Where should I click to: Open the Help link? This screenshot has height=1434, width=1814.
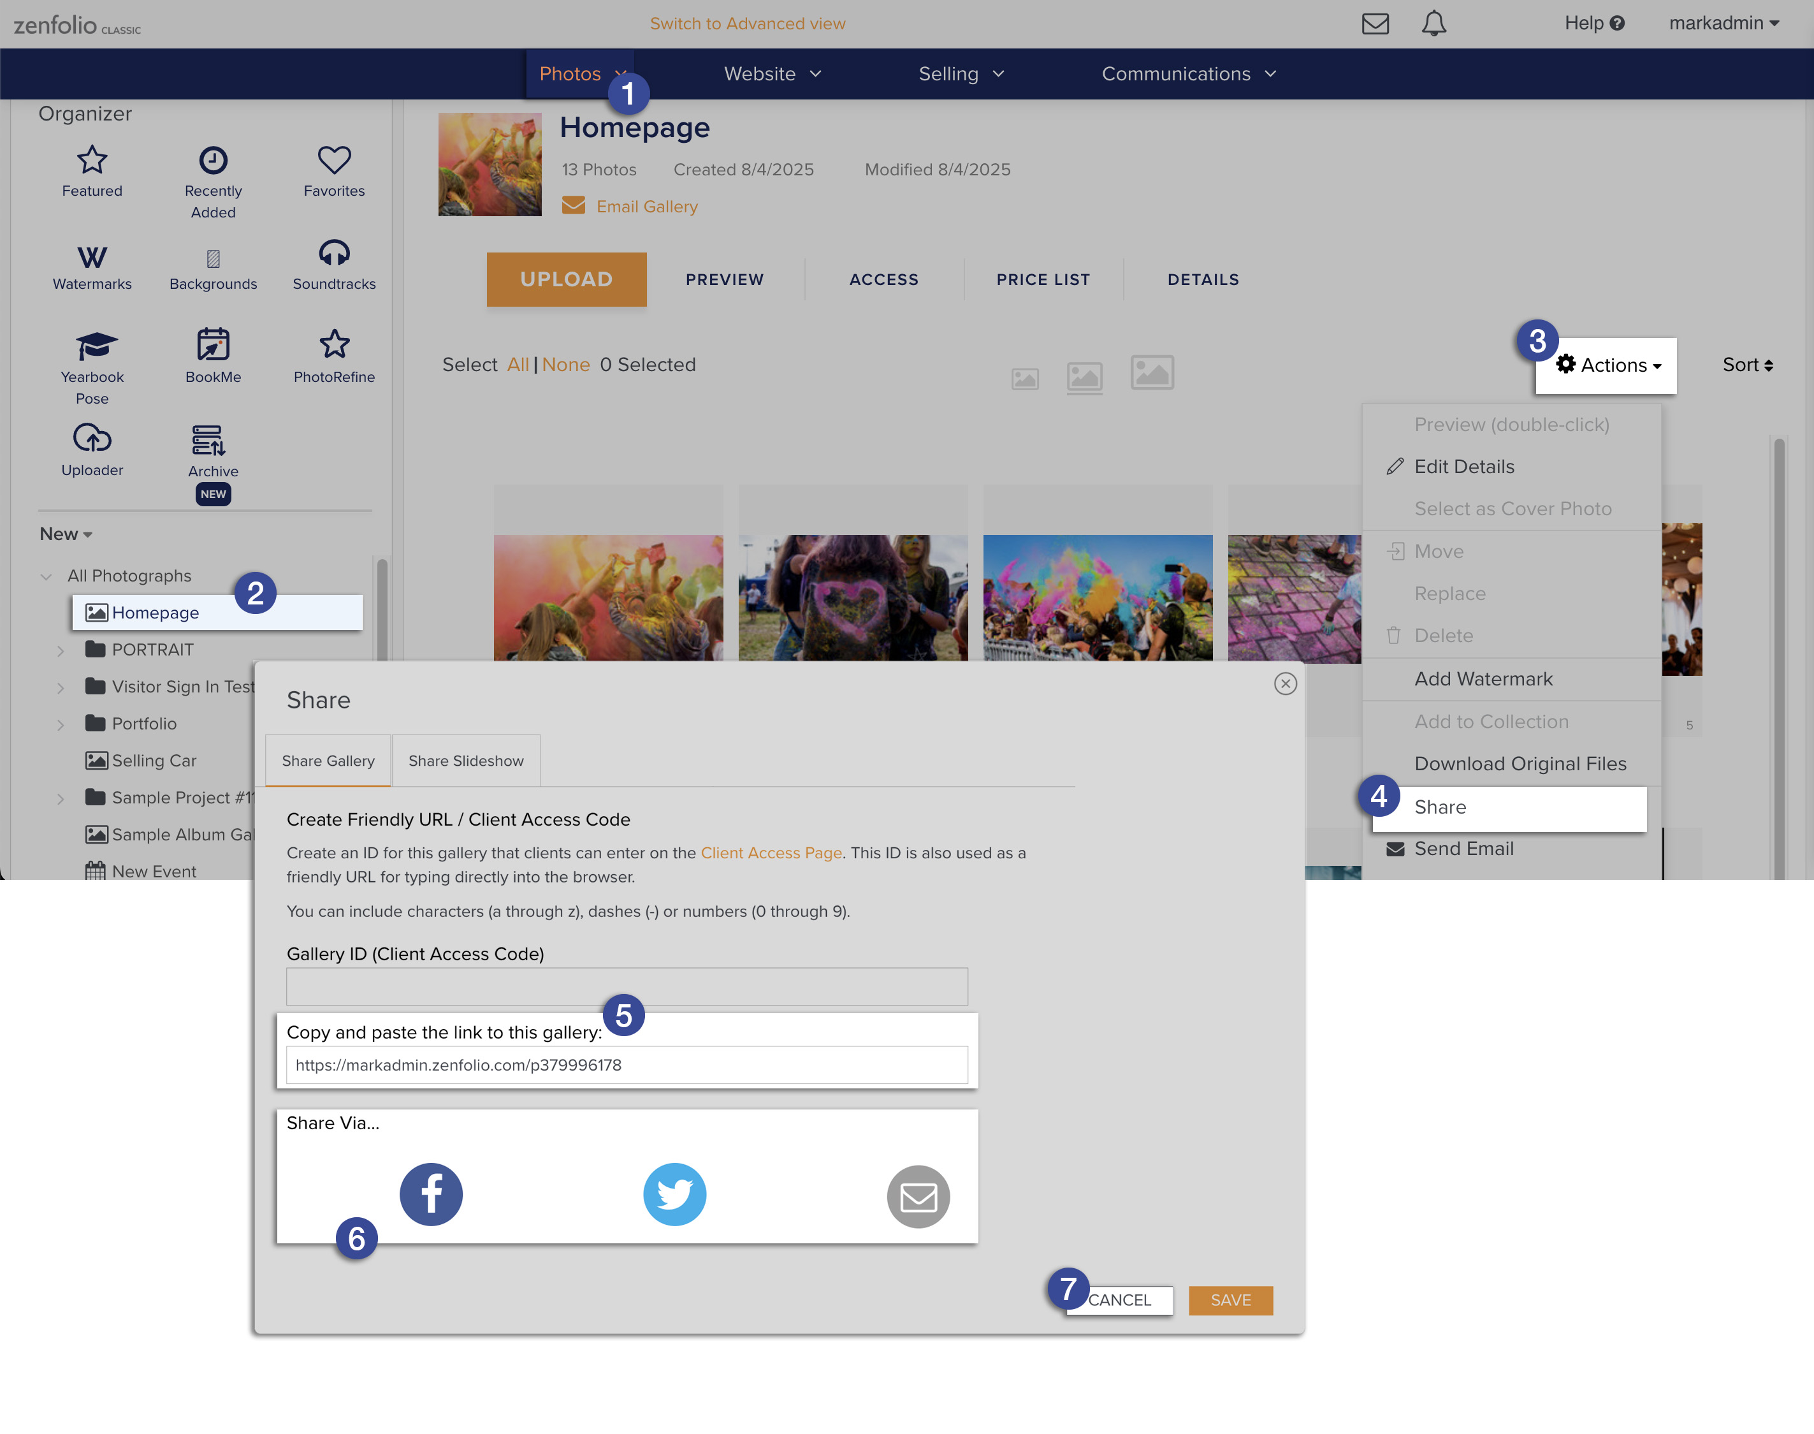(1594, 24)
